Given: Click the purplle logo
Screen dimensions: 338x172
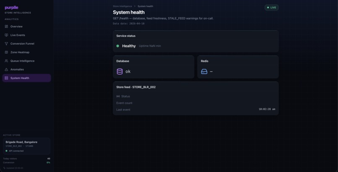Looking at the screenshot, I should (11, 8).
